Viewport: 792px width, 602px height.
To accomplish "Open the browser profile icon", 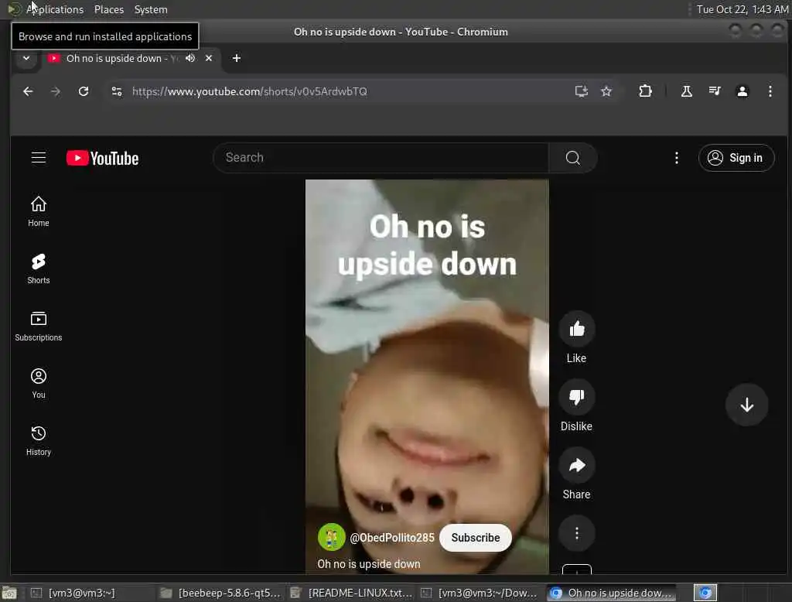I will [x=742, y=91].
